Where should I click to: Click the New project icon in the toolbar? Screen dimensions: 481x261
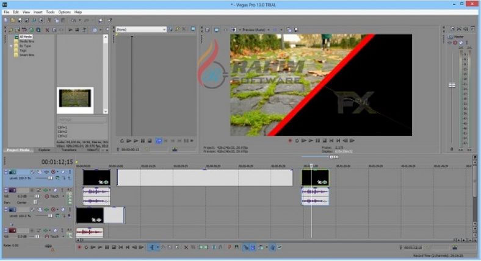point(5,20)
